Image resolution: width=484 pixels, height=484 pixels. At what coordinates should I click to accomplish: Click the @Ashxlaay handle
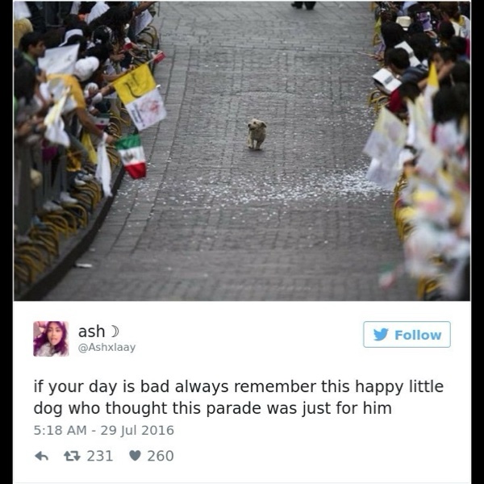coord(106,347)
